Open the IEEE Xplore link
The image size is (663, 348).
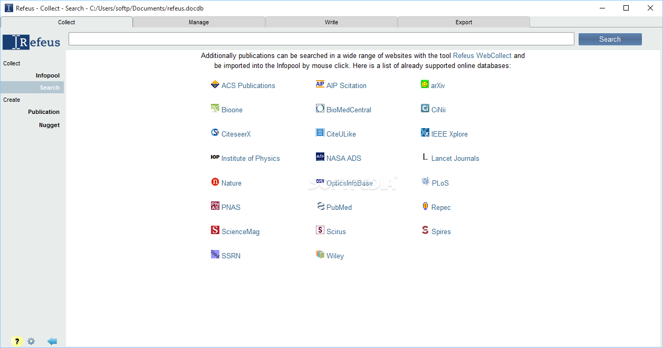point(449,134)
